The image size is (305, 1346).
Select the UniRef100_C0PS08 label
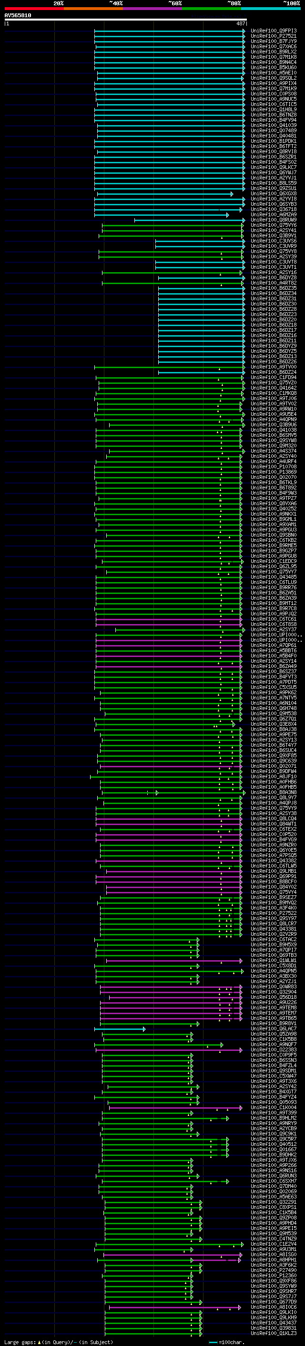[x=274, y=94]
